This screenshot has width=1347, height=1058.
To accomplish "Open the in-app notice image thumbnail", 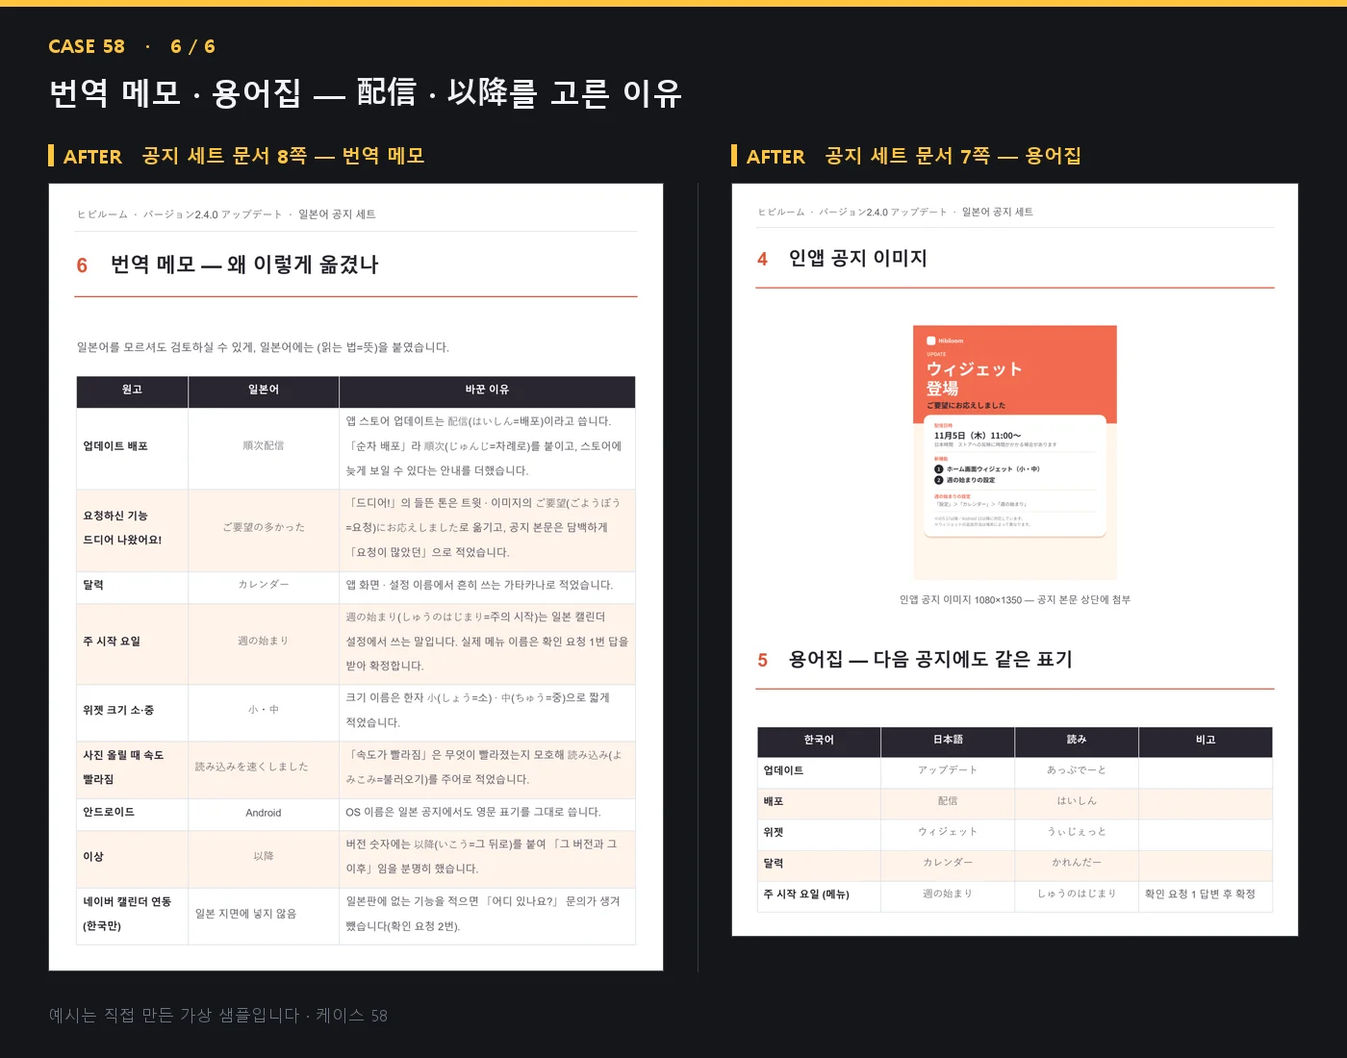I will pos(1015,452).
